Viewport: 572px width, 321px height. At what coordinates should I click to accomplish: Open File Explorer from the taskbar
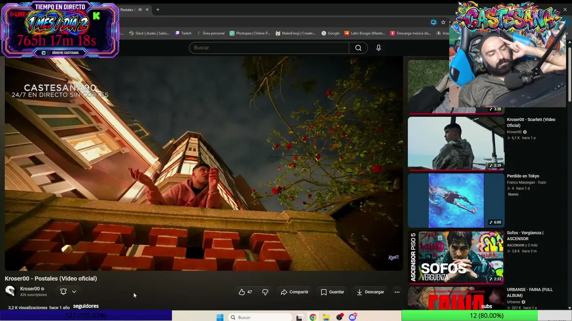click(x=326, y=317)
